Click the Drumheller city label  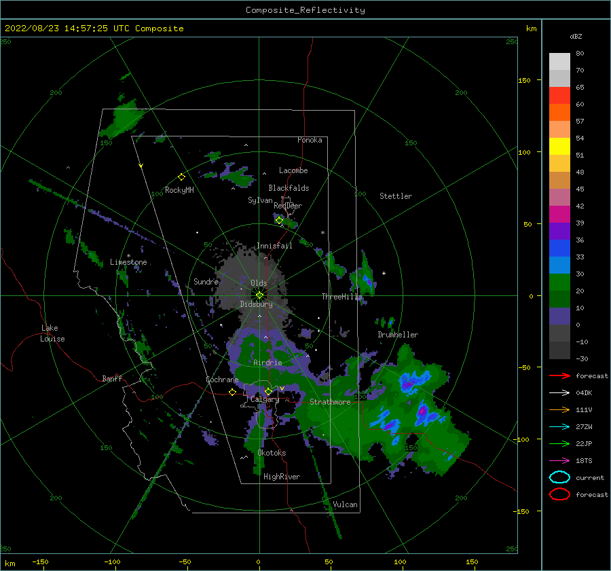398,335
